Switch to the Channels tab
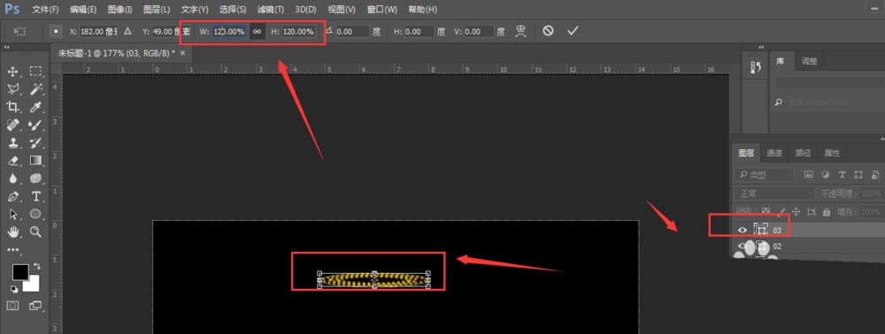 click(774, 153)
